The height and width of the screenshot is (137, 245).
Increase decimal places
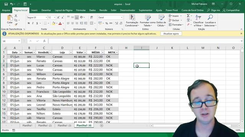(116, 23)
